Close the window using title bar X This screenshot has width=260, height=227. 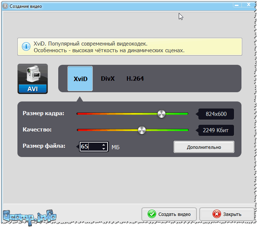249,5
